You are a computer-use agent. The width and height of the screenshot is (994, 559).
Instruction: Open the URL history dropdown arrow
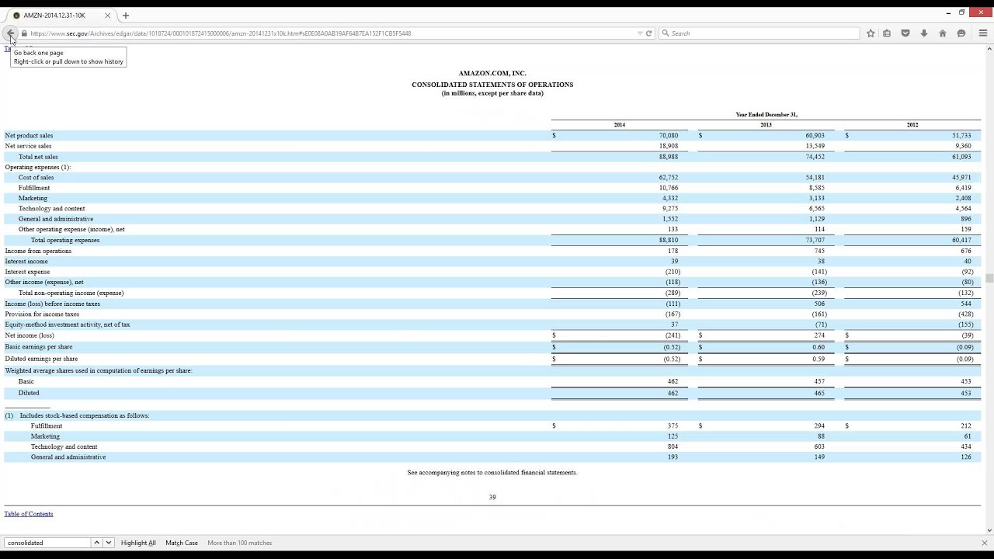click(640, 33)
